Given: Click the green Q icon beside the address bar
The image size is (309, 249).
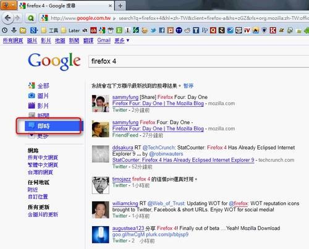Looking at the screenshot, I should pos(31,18).
